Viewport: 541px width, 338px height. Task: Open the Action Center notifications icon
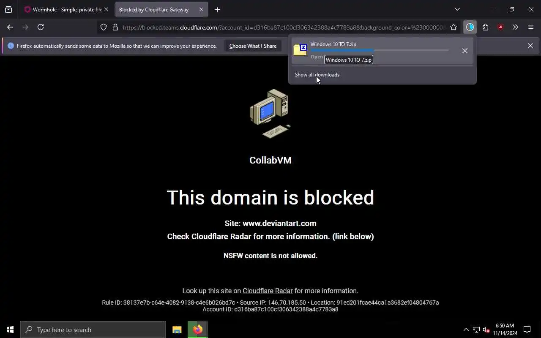(x=527, y=330)
